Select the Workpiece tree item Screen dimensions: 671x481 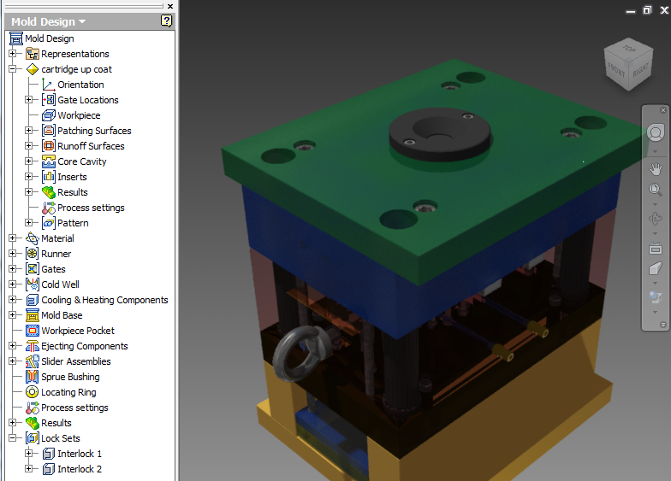tap(79, 115)
